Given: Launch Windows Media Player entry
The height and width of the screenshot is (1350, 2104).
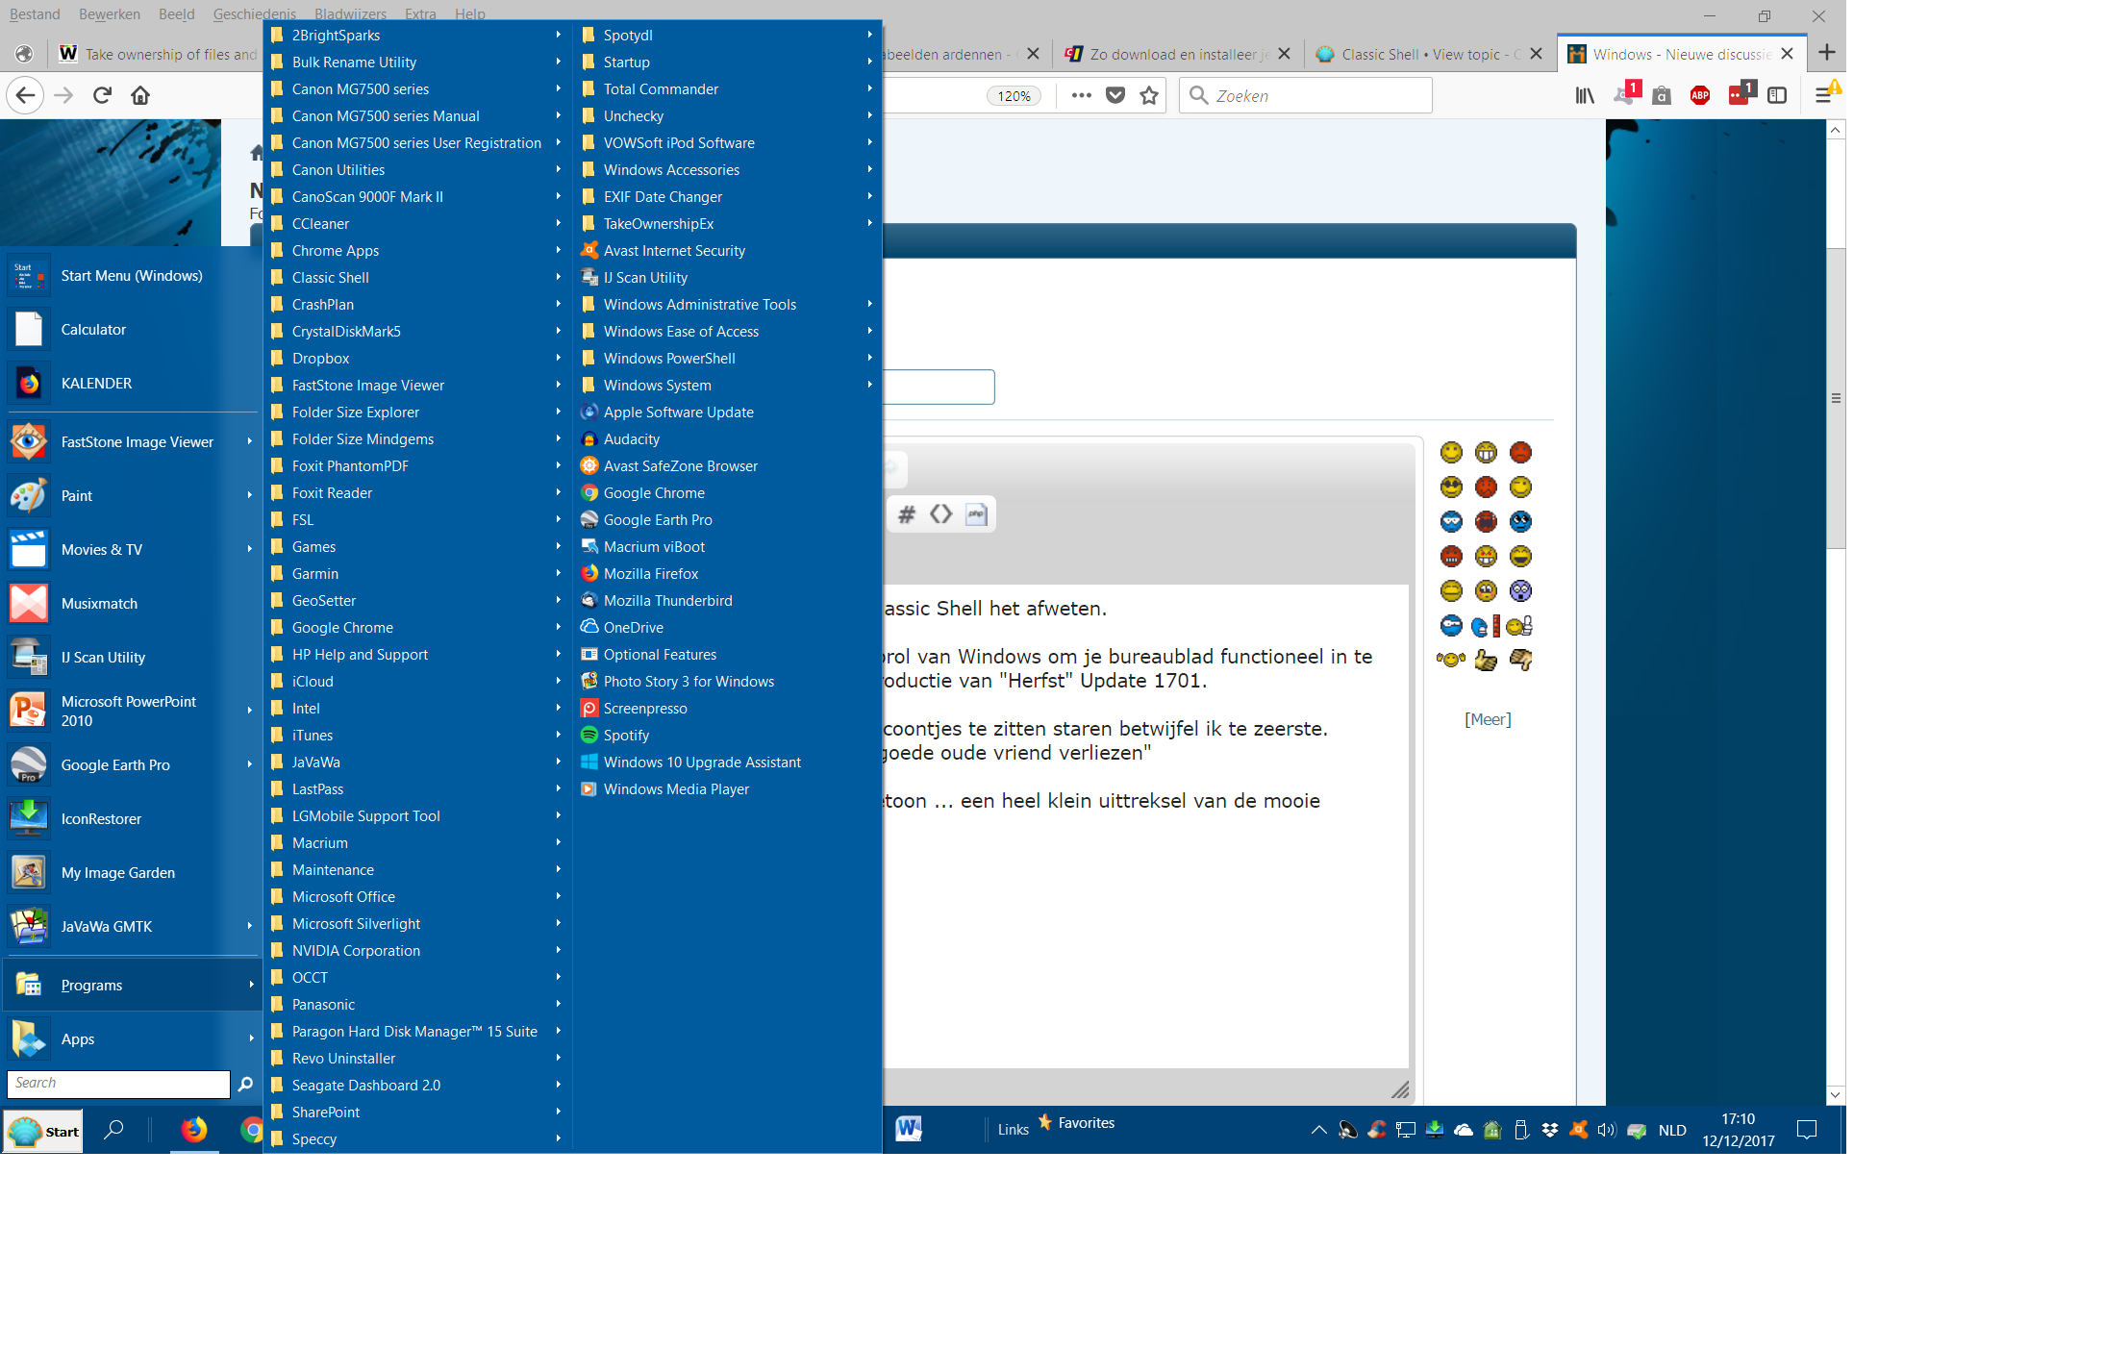Looking at the screenshot, I should point(728,789).
